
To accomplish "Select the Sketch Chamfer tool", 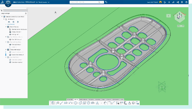I will 114,103.
